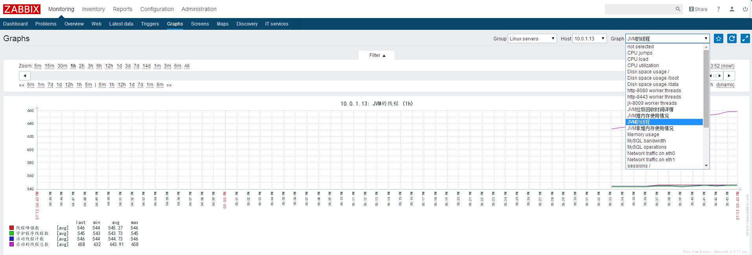The height and width of the screenshot is (255, 752).
Task: Open the Reports menu
Action: click(123, 9)
